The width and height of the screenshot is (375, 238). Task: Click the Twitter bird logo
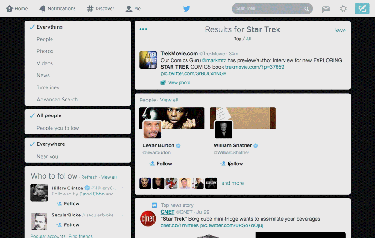[x=187, y=8]
